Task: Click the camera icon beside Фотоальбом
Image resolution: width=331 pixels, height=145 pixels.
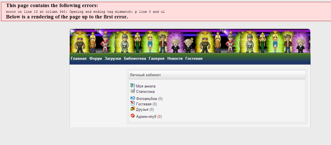Action: click(x=132, y=98)
